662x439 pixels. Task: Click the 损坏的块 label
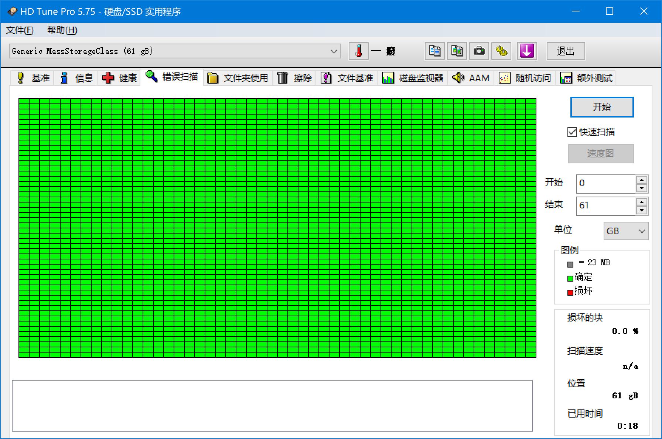[x=585, y=317]
